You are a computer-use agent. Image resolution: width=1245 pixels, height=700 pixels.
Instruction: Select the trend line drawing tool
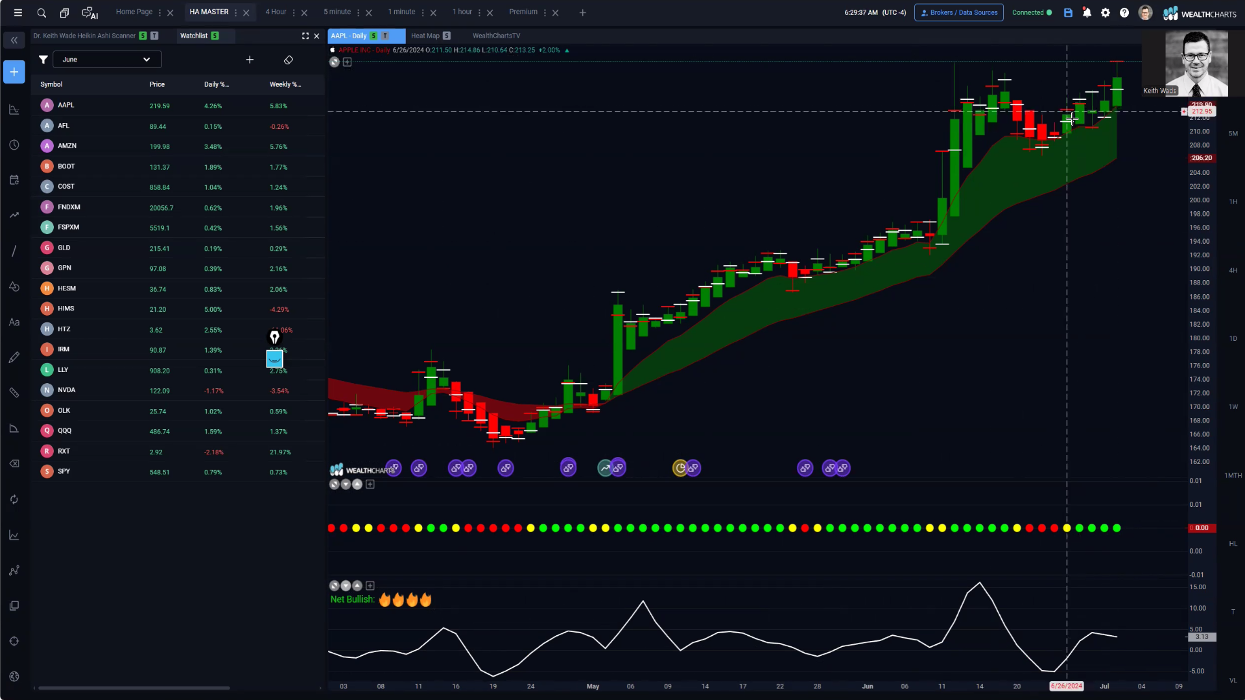coord(14,251)
